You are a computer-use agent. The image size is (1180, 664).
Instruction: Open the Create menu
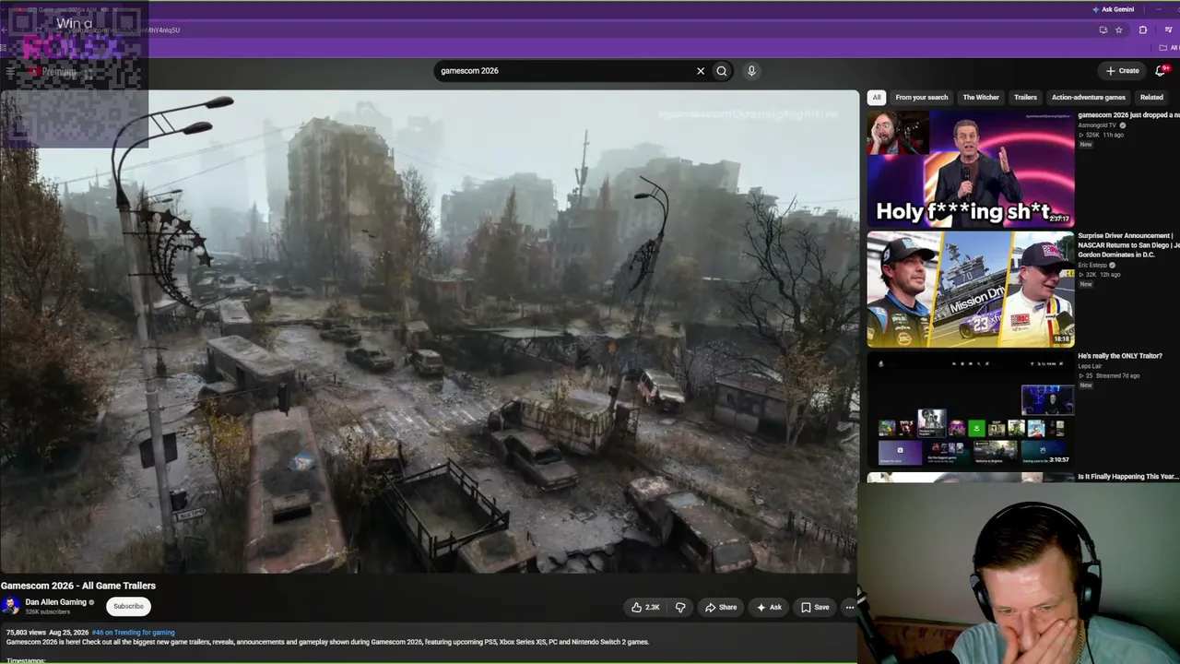(x=1123, y=71)
